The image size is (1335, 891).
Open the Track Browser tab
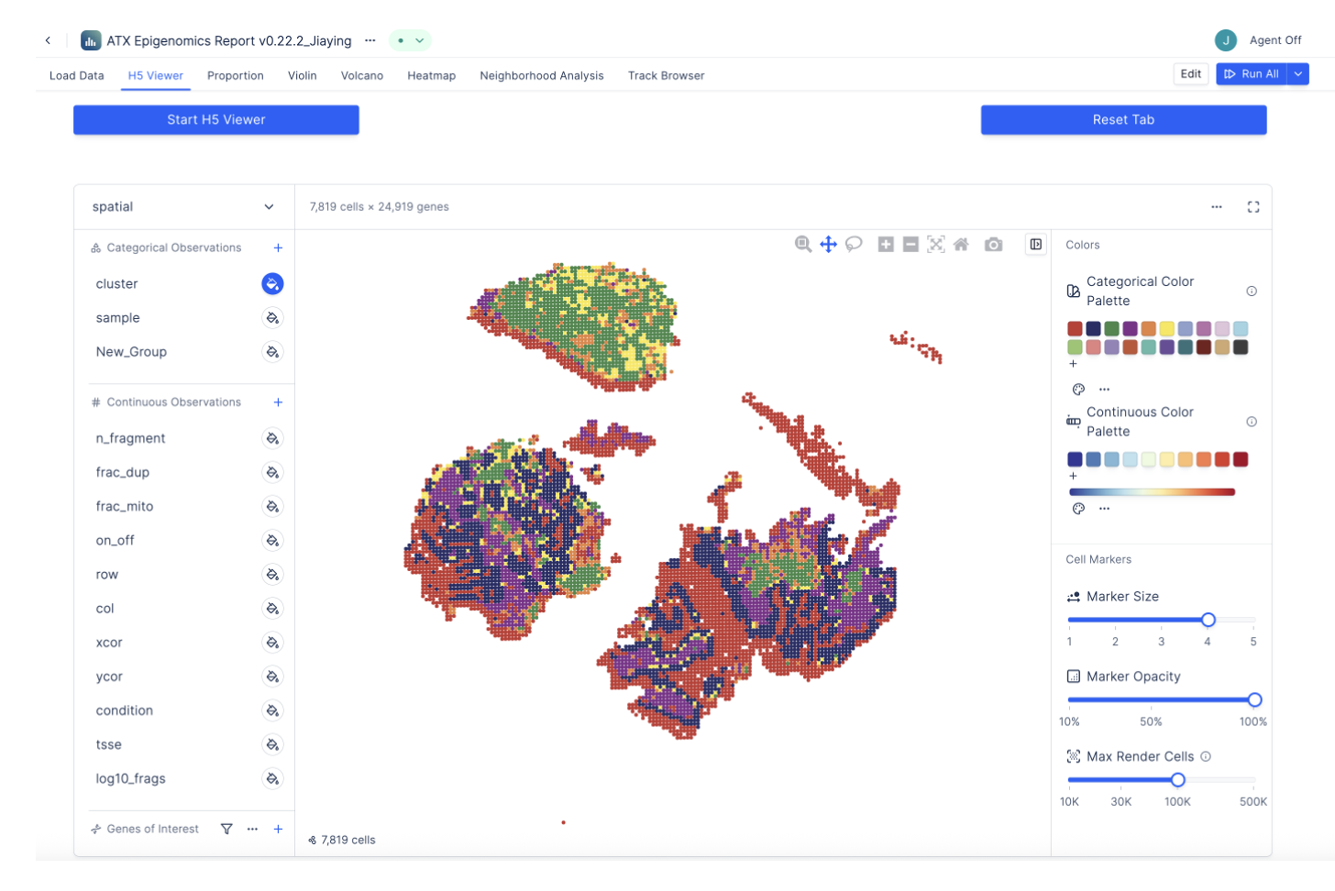[x=666, y=75]
